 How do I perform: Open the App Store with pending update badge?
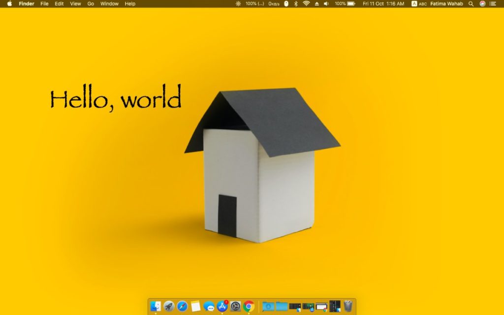click(x=221, y=306)
